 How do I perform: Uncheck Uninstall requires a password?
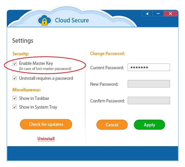(15, 78)
